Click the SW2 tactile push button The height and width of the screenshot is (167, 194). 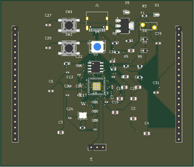coord(69,48)
